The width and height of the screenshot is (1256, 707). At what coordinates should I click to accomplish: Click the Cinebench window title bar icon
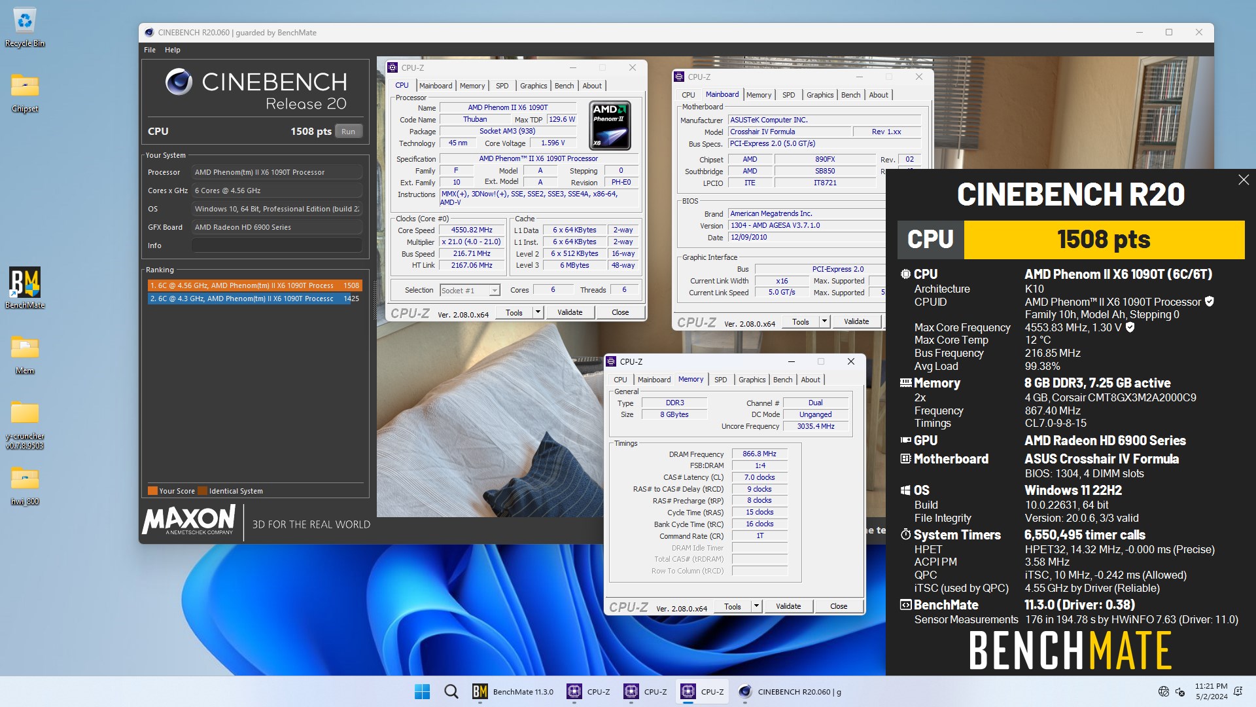[149, 32]
